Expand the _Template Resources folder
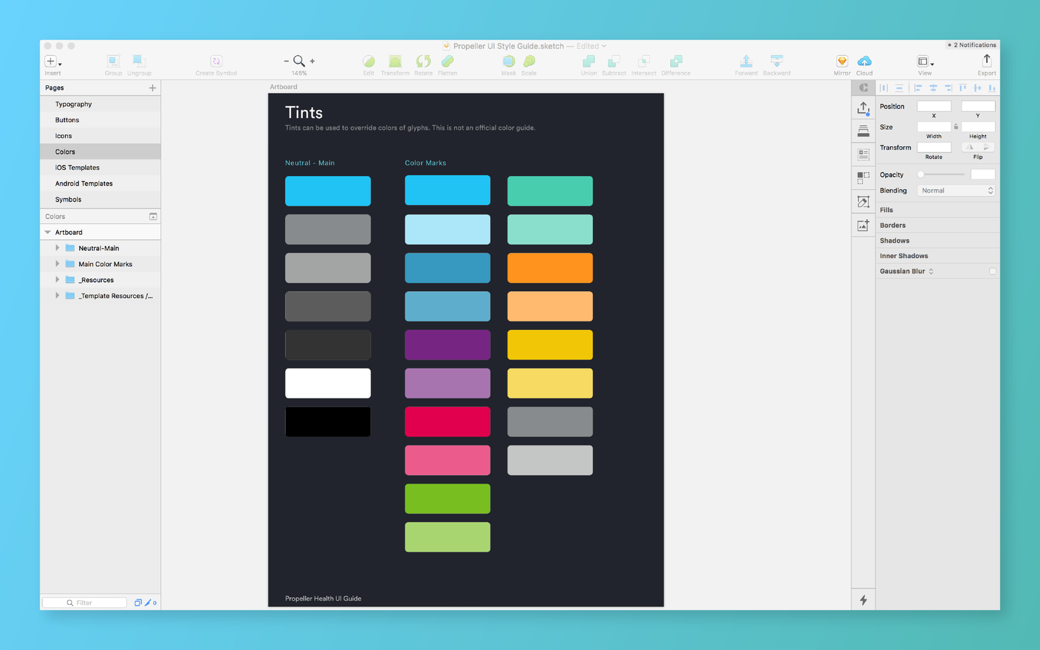1040x650 pixels. (x=58, y=296)
